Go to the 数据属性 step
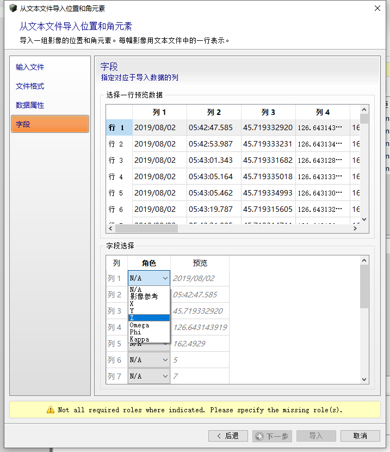This screenshot has height=452, width=390. coord(30,105)
